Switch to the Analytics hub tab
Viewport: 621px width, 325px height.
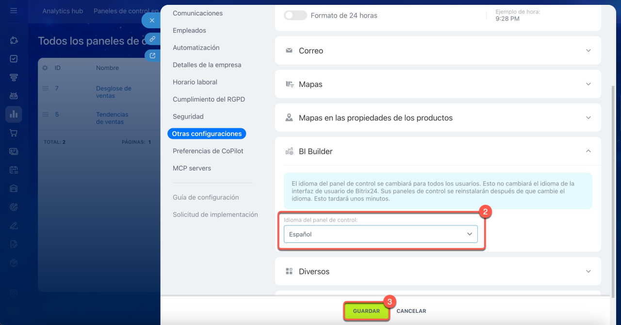coord(63,11)
